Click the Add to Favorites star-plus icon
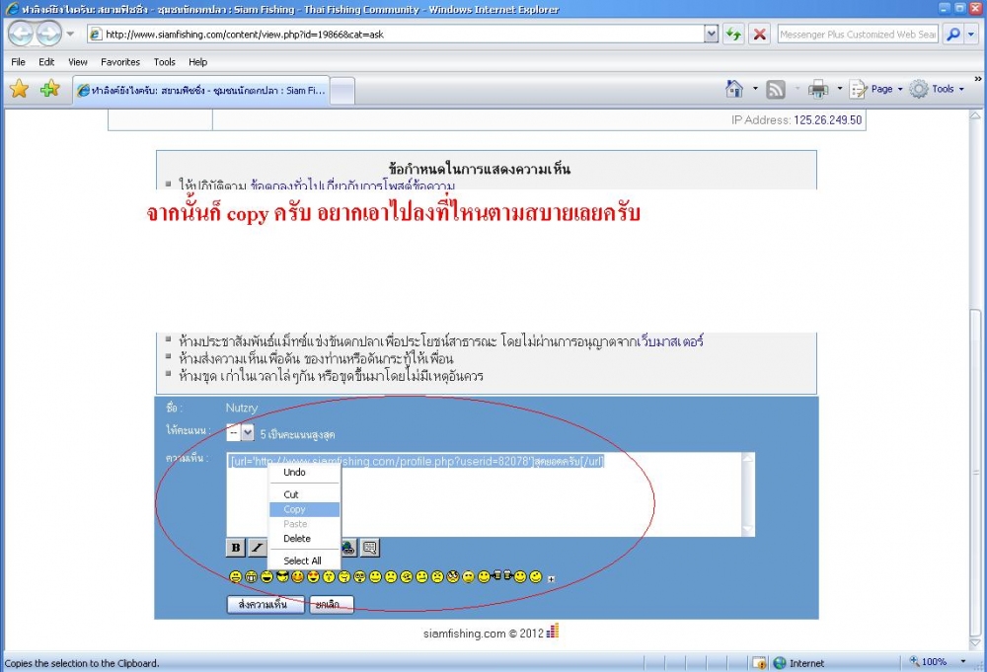The height and width of the screenshot is (672, 987). [49, 90]
